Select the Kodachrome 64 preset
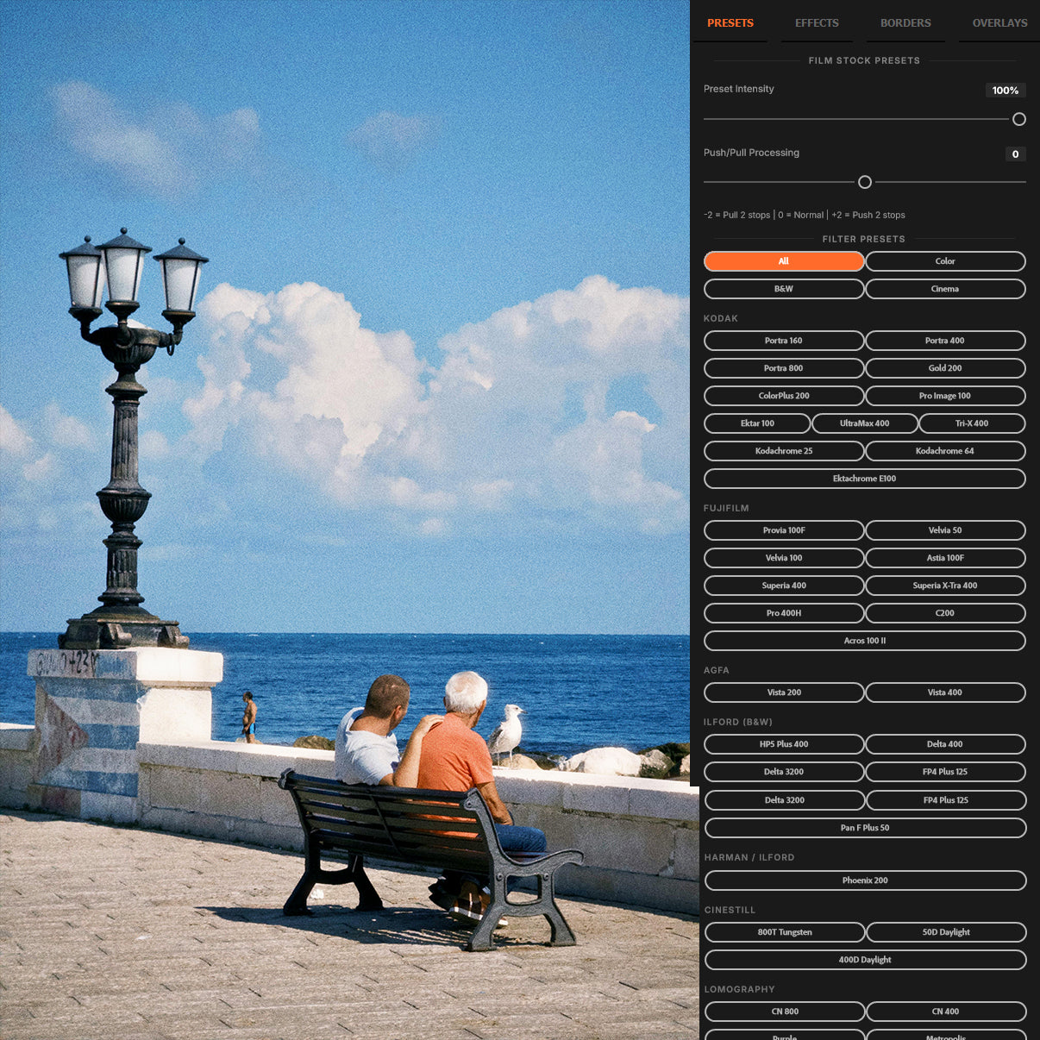This screenshot has width=1040, height=1040. coord(945,450)
